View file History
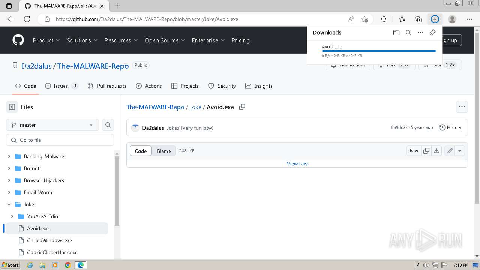Screen dimensions: 480x270 coord(450,127)
